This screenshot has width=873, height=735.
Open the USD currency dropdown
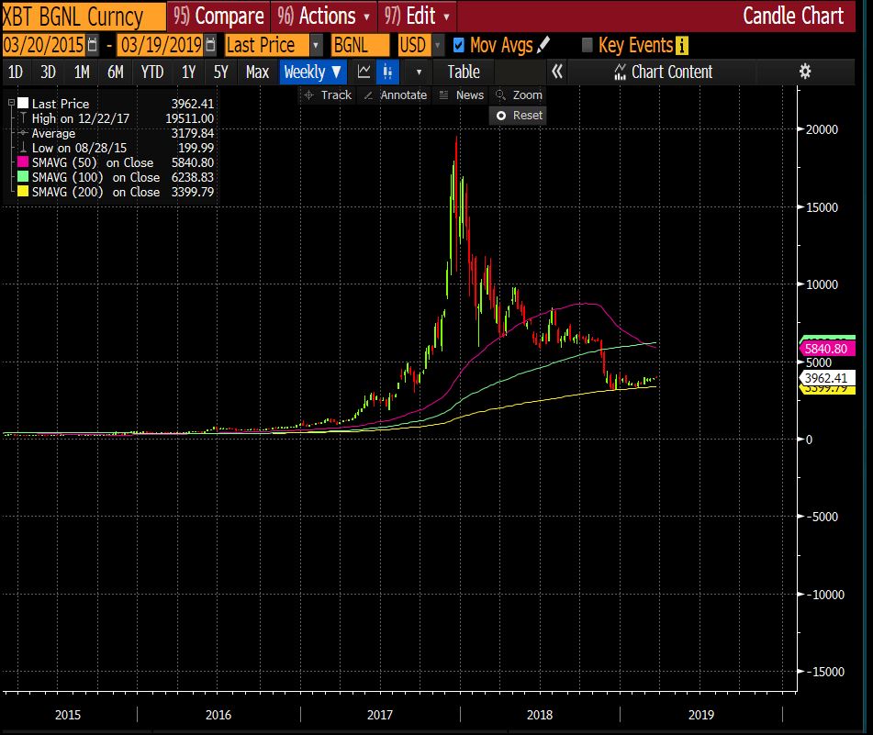[438, 45]
